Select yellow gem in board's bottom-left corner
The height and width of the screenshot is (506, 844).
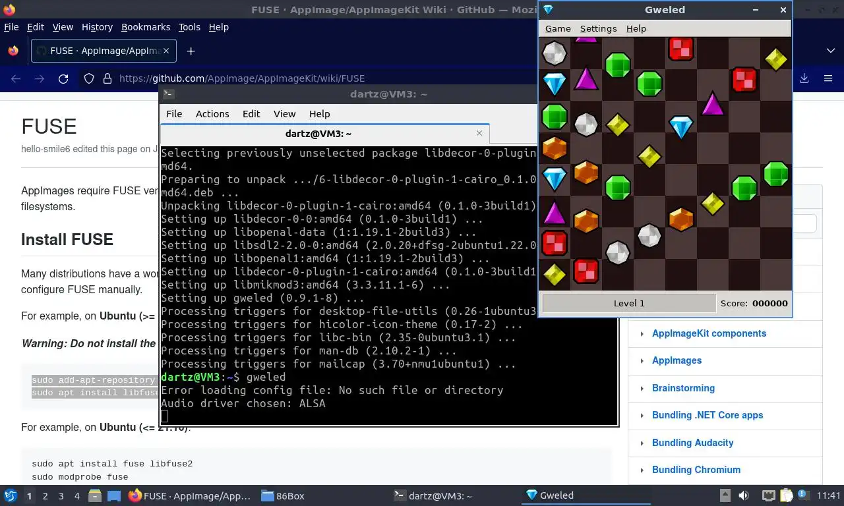point(555,274)
